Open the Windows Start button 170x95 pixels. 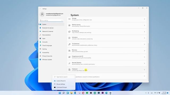[x=60, y=93]
